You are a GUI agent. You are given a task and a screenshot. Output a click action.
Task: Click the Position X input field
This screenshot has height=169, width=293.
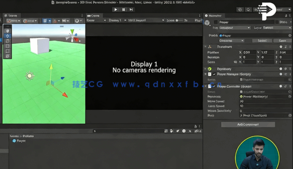[249, 53]
